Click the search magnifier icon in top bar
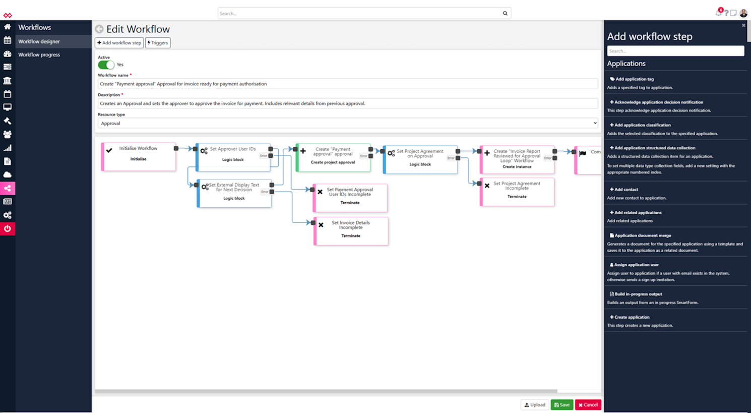751x413 pixels. (505, 14)
